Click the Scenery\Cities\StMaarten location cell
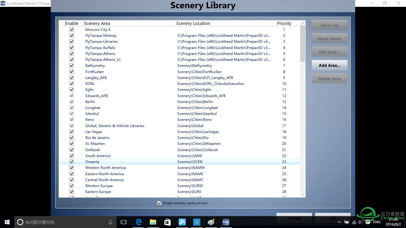The width and height of the screenshot is (406, 228). point(199,143)
